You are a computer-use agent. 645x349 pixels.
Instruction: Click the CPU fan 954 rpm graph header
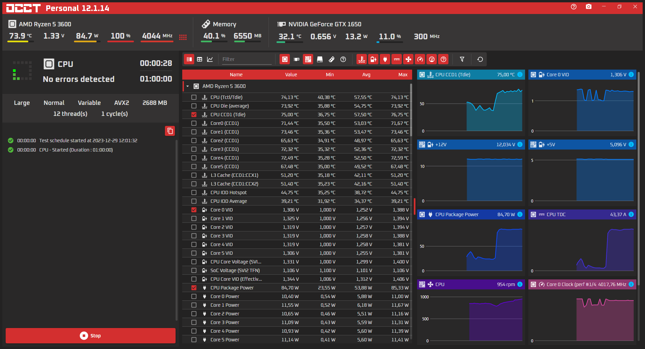click(x=471, y=284)
